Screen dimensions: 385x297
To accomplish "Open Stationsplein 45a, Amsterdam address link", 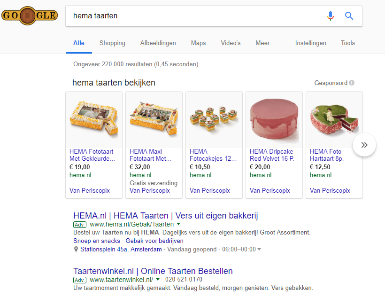I will click(x=121, y=250).
